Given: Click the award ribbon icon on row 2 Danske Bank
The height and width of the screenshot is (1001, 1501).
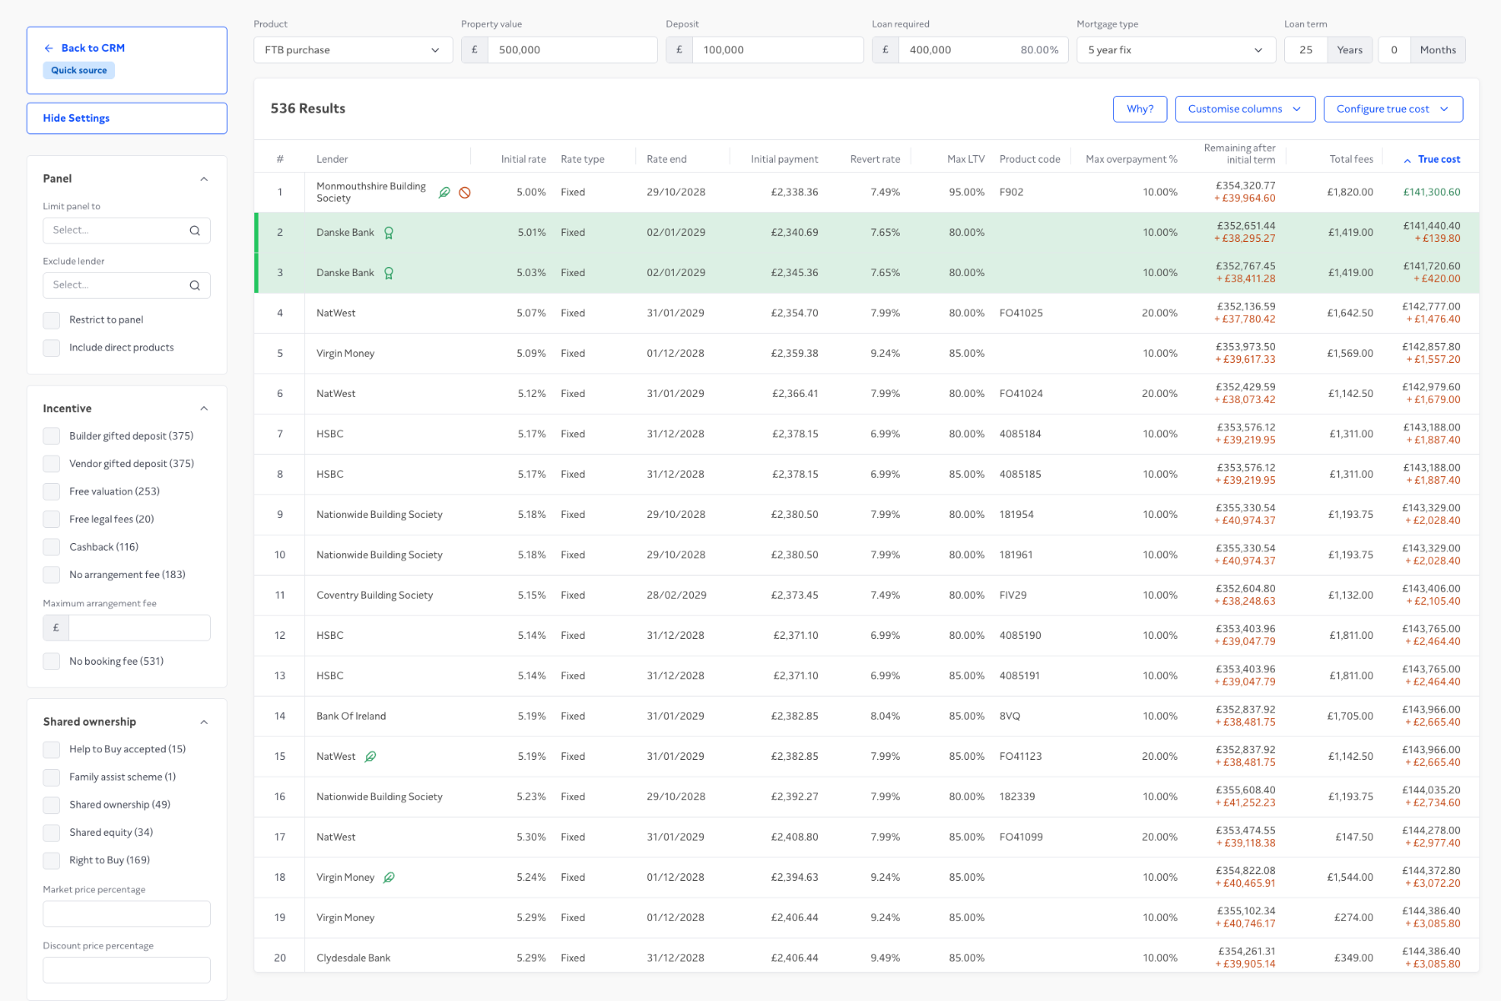Looking at the screenshot, I should pyautogui.click(x=389, y=233).
